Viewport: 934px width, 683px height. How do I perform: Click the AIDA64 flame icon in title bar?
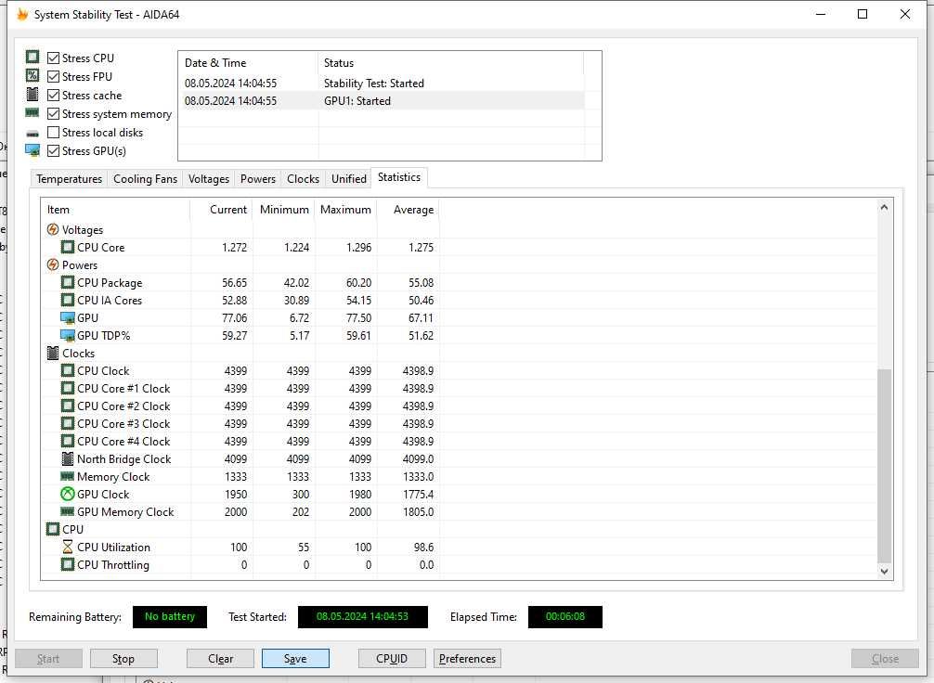coord(22,14)
